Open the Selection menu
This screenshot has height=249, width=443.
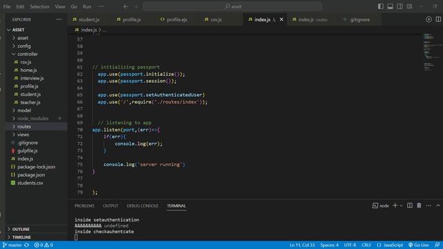(39, 6)
